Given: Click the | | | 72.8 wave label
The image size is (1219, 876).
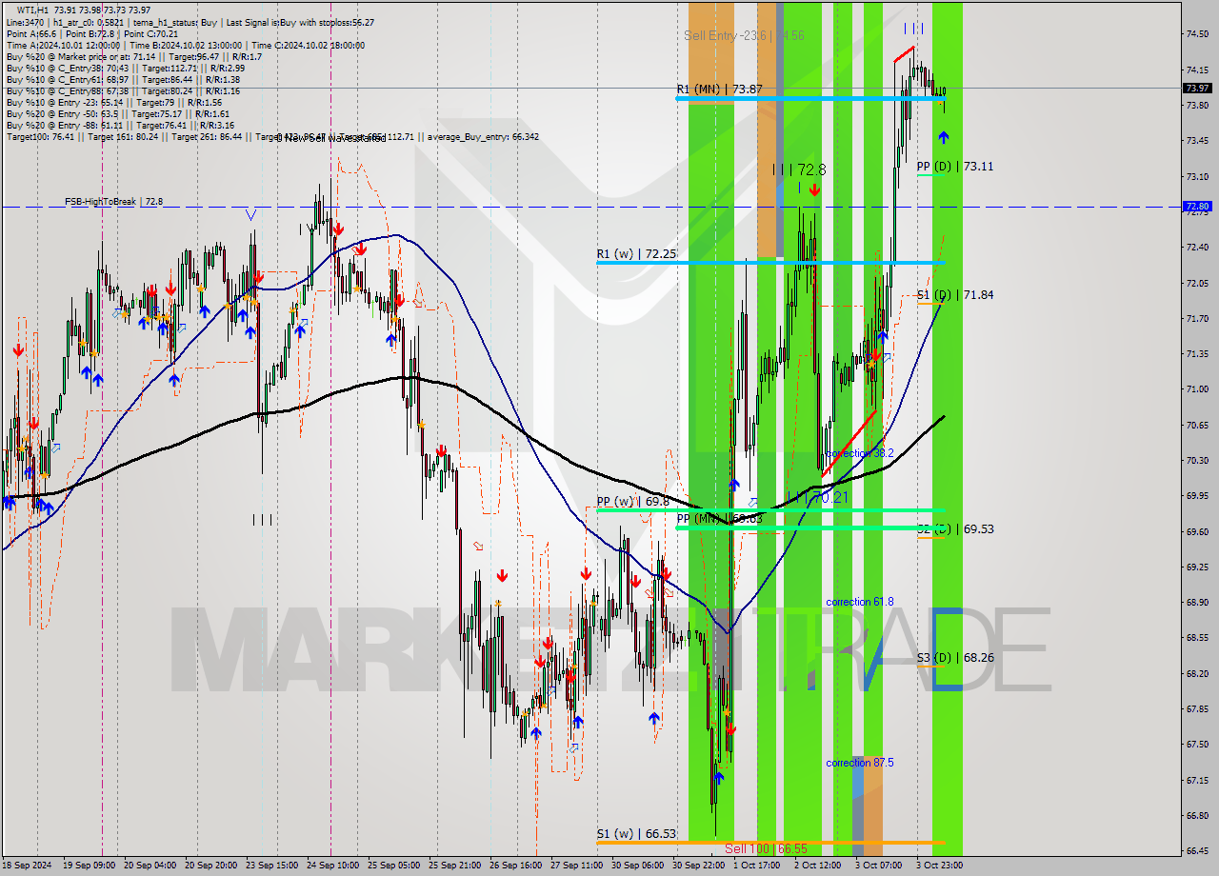Looking at the screenshot, I should 799,169.
